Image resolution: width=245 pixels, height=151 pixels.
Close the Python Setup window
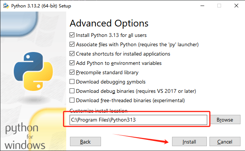tap(236, 6)
